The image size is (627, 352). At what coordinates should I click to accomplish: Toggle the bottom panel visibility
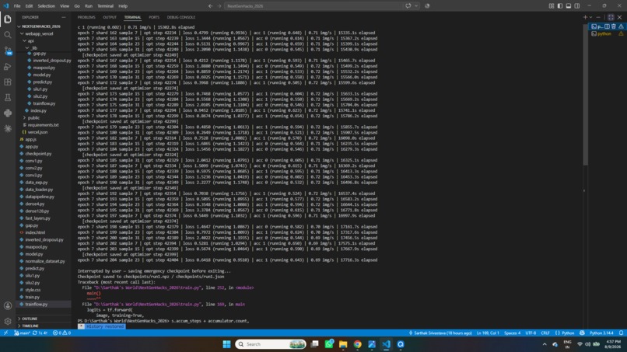coord(568,6)
